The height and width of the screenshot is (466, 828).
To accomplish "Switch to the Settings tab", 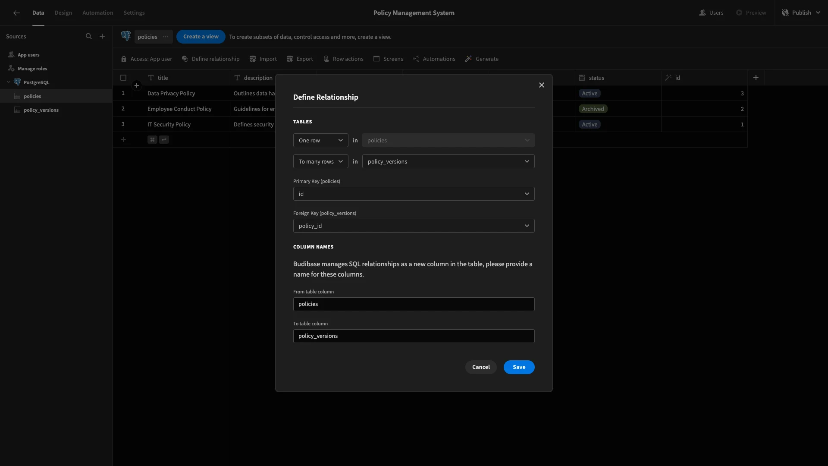I will pyautogui.click(x=134, y=13).
